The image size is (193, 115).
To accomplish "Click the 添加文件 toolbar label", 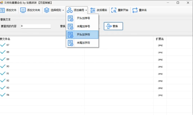I will 11,10.
